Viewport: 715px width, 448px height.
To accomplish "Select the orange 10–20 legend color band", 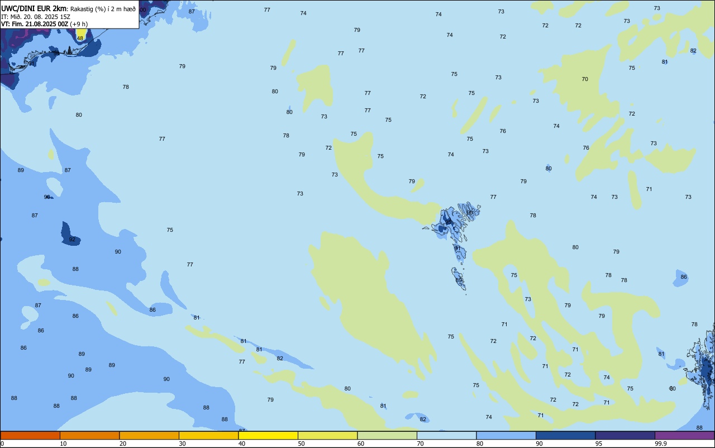I will click(89, 435).
